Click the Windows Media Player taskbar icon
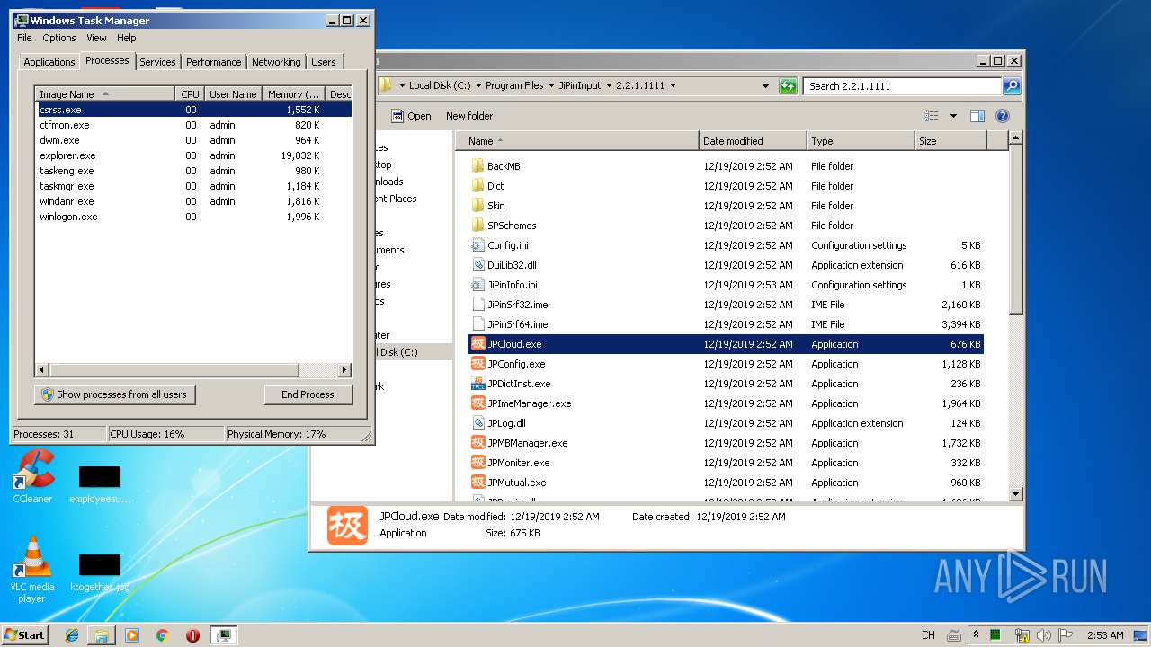 (x=132, y=635)
